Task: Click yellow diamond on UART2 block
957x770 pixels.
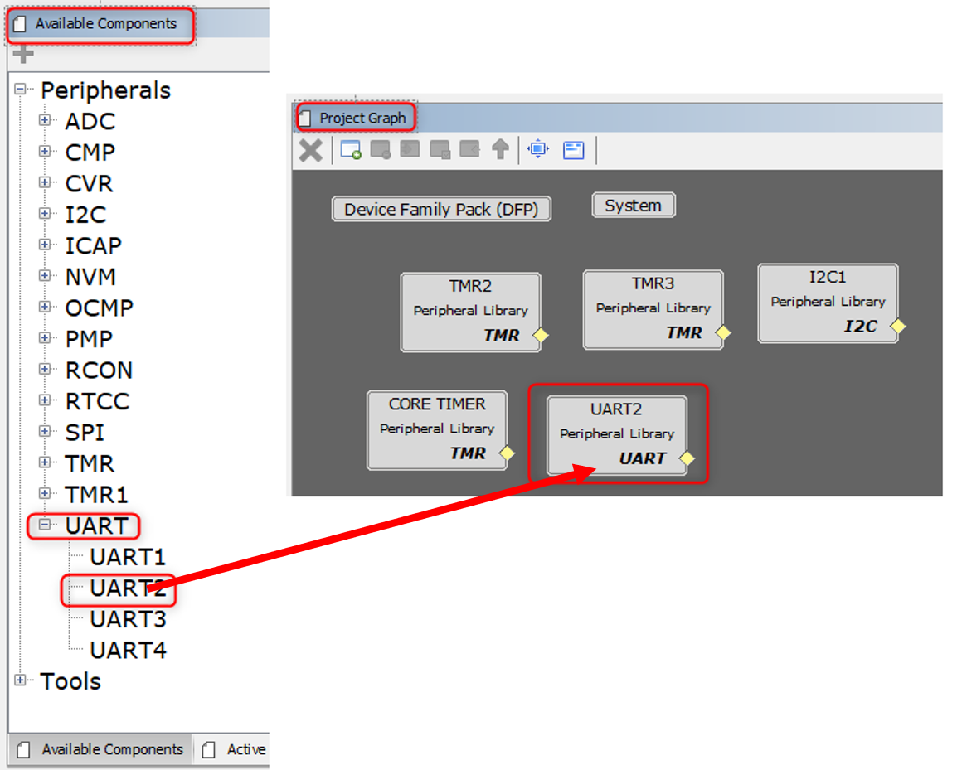Action: click(687, 458)
